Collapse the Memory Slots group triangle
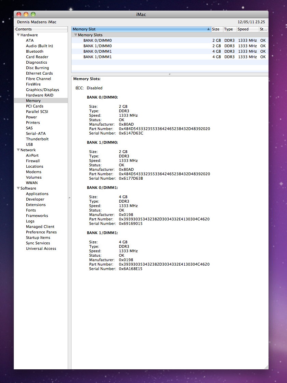Viewport: 287px width, 383px height. [76, 35]
